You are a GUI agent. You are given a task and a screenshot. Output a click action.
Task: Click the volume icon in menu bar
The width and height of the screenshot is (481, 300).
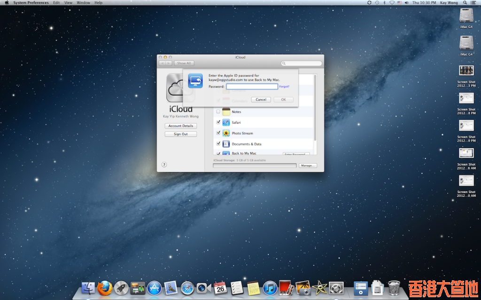(x=407, y=3)
